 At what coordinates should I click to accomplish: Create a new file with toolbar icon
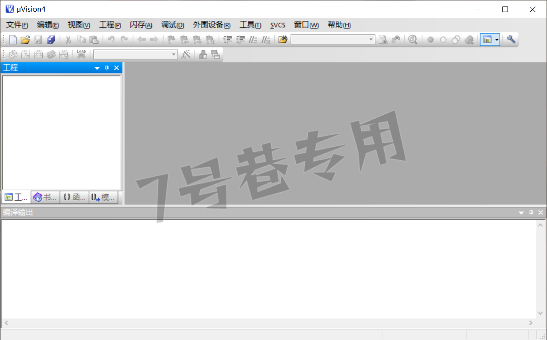13,40
